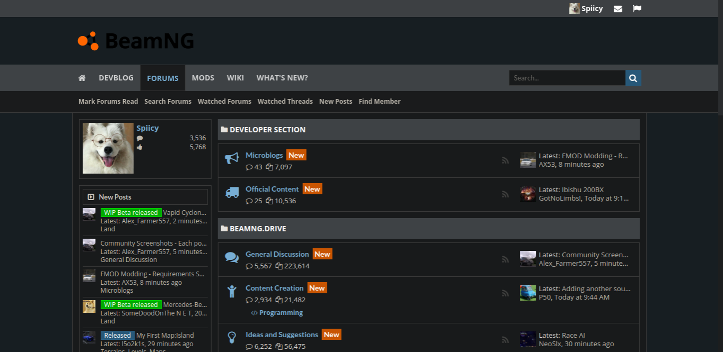Select the FORUMS tab
The width and height of the screenshot is (723, 352).
click(x=163, y=78)
